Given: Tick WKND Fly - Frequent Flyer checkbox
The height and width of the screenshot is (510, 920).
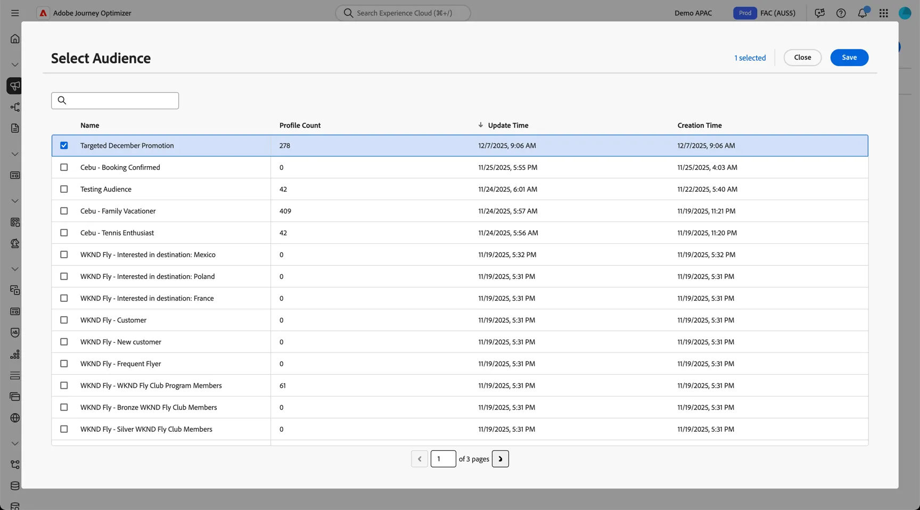Looking at the screenshot, I should coord(64,364).
